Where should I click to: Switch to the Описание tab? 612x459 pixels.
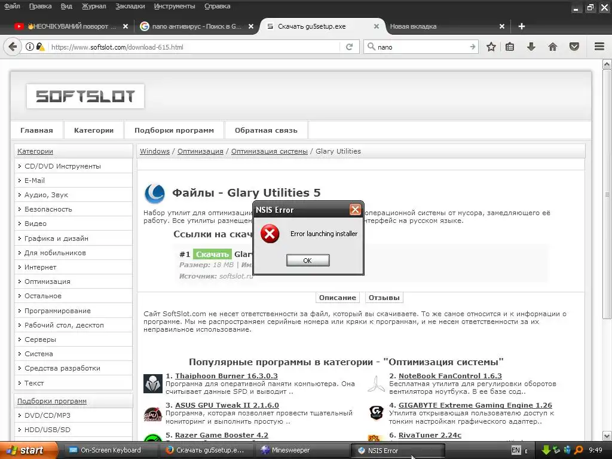point(338,298)
